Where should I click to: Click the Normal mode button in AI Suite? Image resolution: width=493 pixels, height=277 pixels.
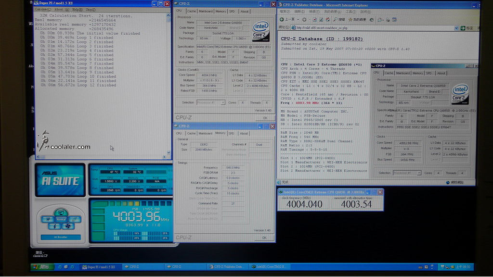click(61, 219)
